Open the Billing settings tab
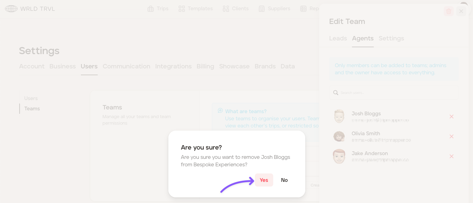Screen dimensions: 473x203 click(x=205, y=67)
